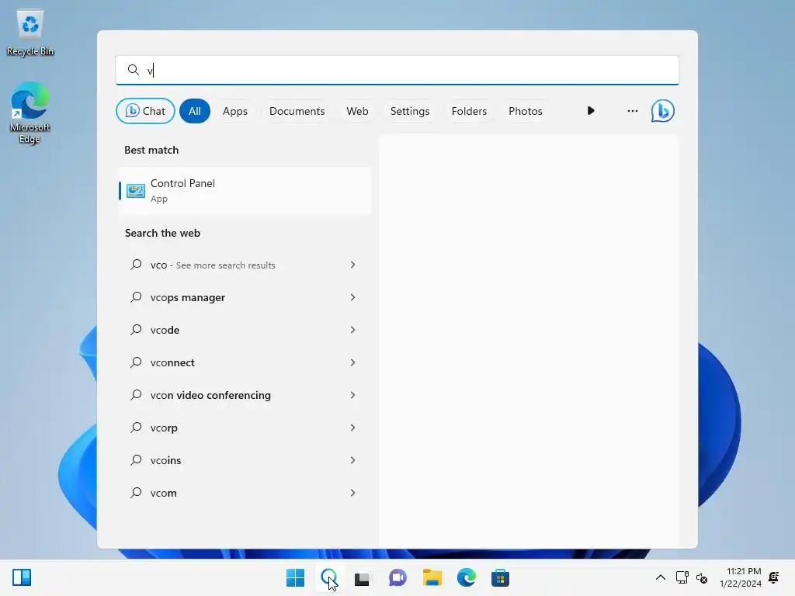Expand the vcom result chevron

(x=353, y=493)
